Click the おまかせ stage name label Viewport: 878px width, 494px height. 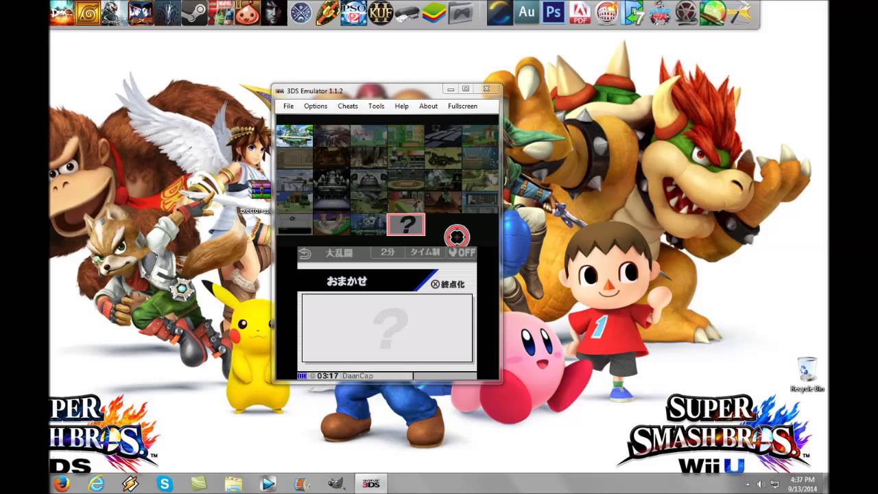coord(347,281)
